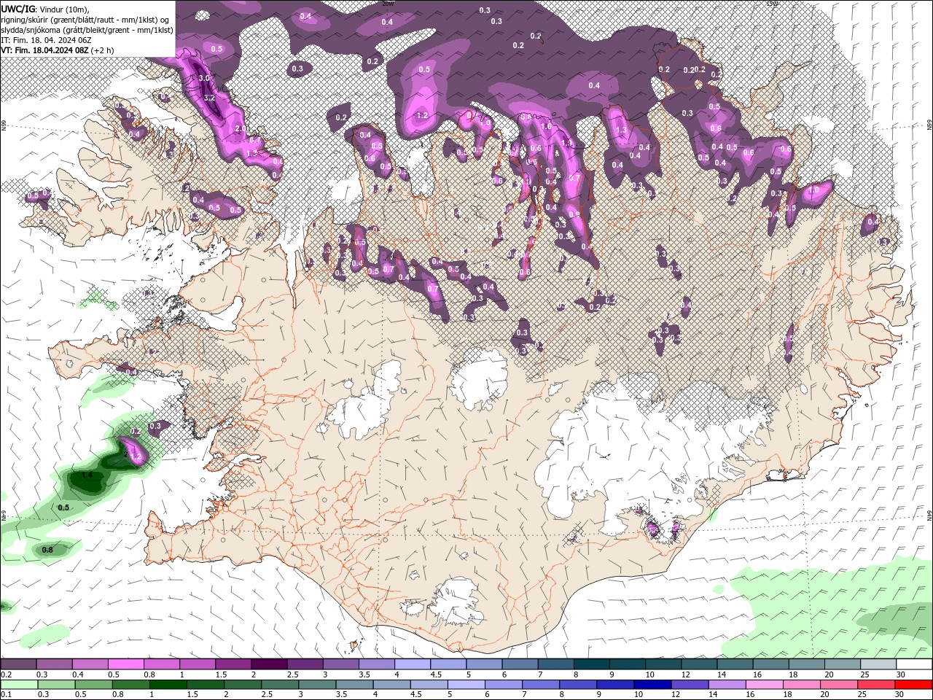The image size is (933, 700).
Task: Choose the deep navy 10–12 swatch, bottom legend row
Action: [652, 685]
